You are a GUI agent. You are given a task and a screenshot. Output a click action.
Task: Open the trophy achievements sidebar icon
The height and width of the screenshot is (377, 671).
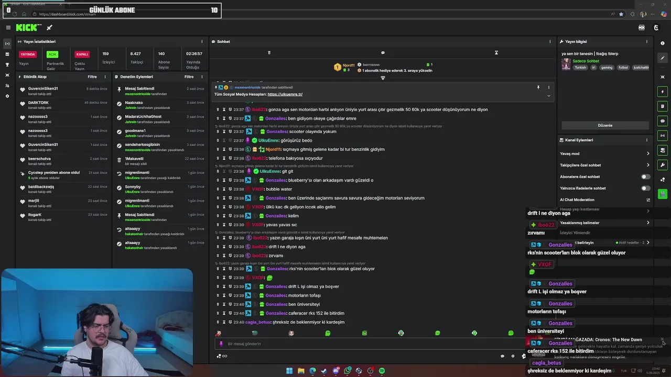pos(7,64)
